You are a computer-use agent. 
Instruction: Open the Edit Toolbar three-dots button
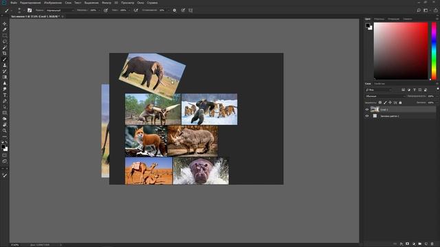(x=5, y=137)
